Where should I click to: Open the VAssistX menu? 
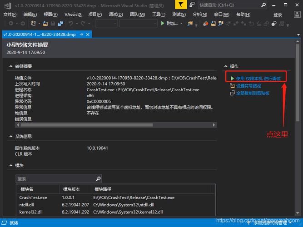pos(73,15)
